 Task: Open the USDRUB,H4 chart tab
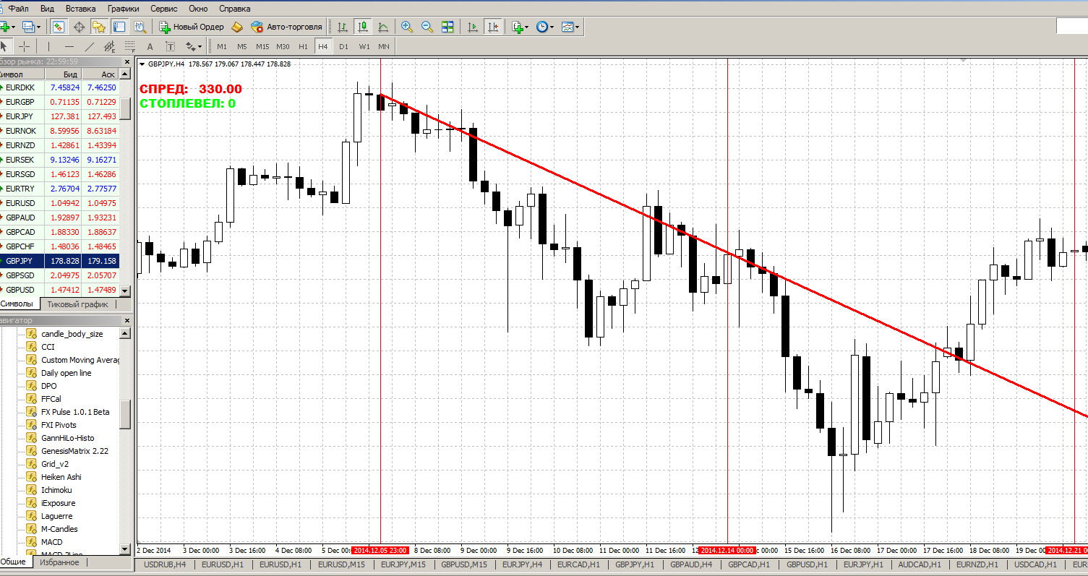[164, 564]
